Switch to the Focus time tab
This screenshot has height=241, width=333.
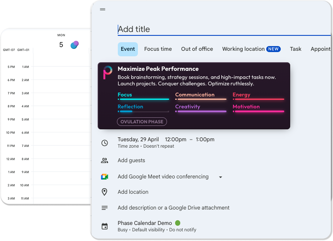point(158,49)
